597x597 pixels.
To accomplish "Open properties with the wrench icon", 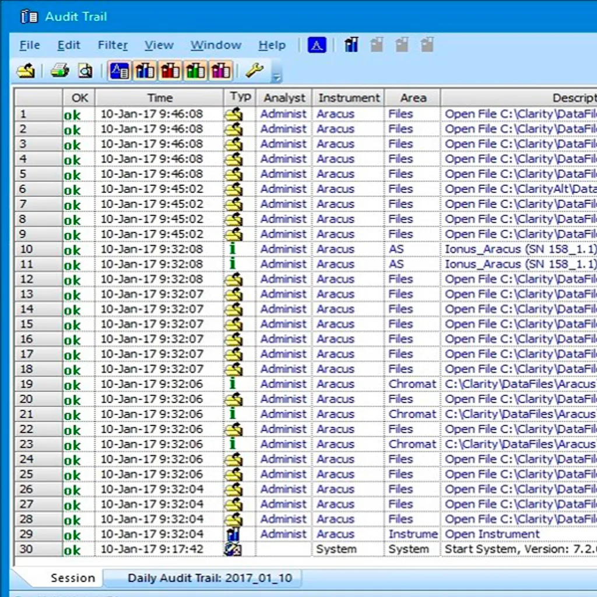I will click(x=254, y=71).
